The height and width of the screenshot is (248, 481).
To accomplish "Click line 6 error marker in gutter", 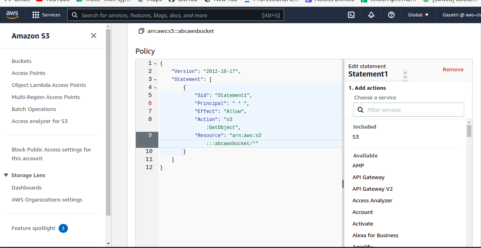I will [150, 103].
